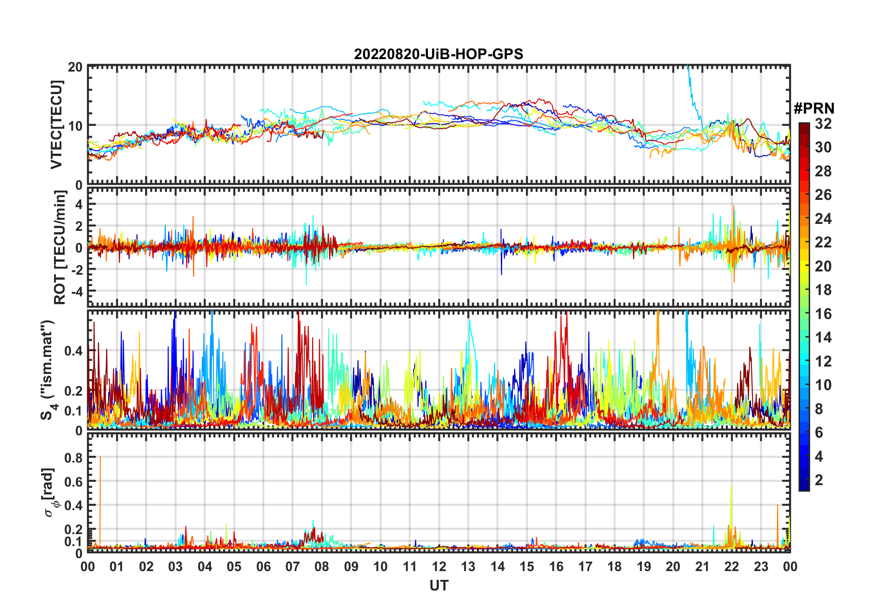
Task: Click the colorbar tick label 32
Action: click(823, 124)
